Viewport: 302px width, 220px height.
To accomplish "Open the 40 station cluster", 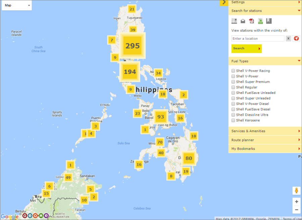I will [x=161, y=153].
